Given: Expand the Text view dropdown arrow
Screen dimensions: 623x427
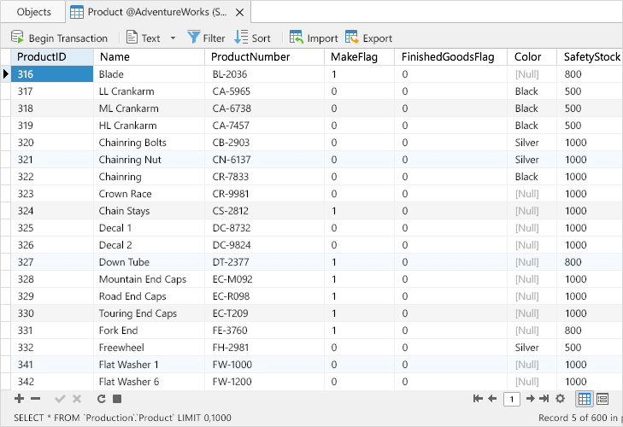Looking at the screenshot, I should 173,38.
